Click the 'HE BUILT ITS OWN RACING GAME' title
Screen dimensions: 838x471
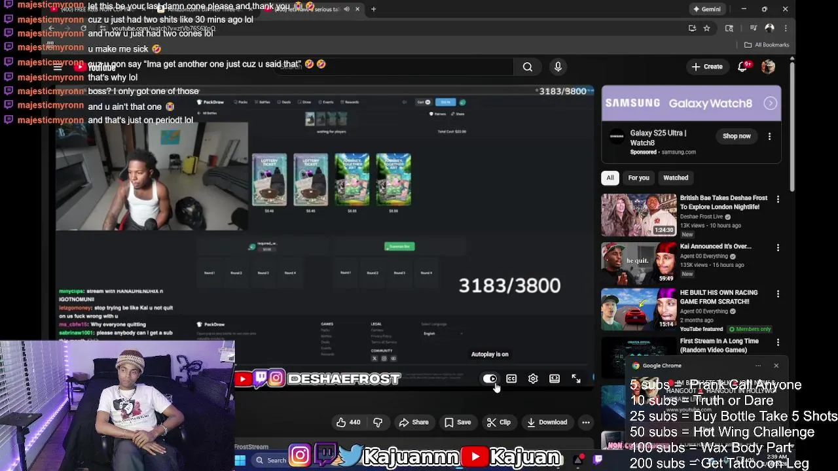[x=719, y=297]
